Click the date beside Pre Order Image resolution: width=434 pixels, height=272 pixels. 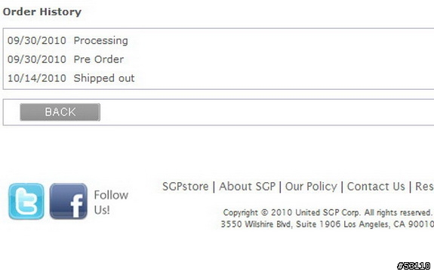[x=37, y=59]
